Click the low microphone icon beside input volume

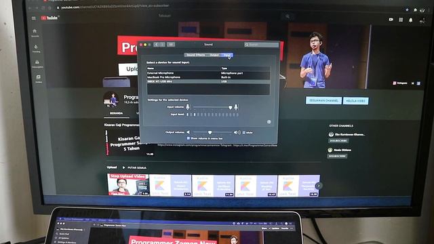(188, 107)
